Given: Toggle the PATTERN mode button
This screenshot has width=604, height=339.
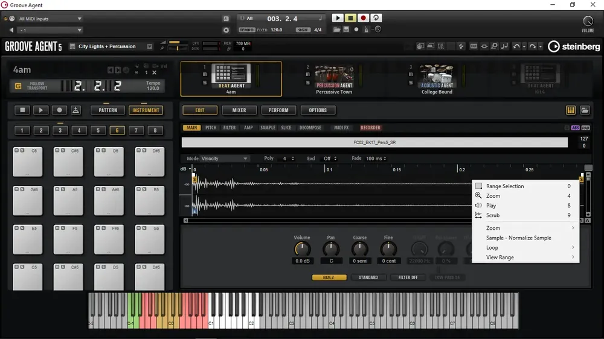Looking at the screenshot, I should point(108,110).
